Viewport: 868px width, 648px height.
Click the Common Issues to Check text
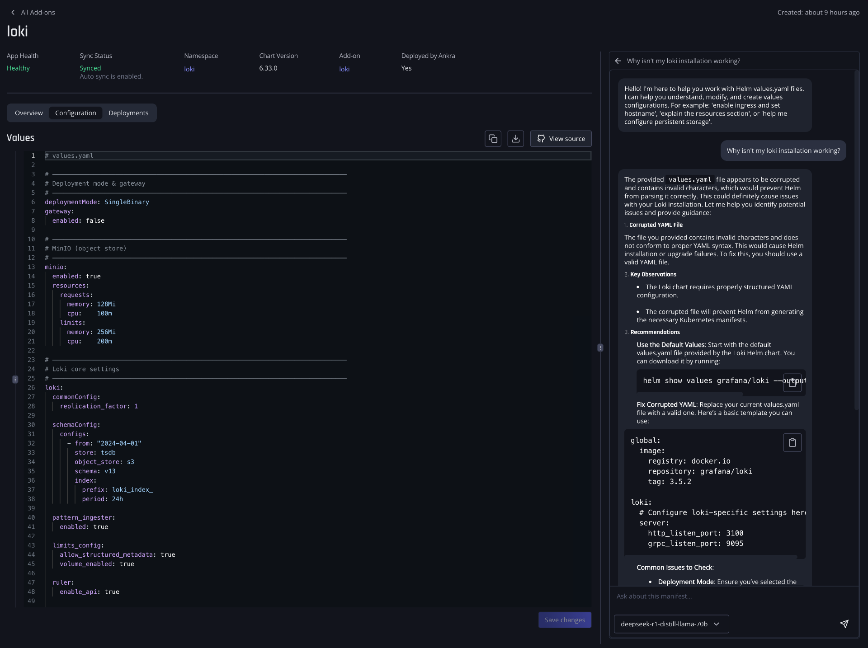pos(675,568)
